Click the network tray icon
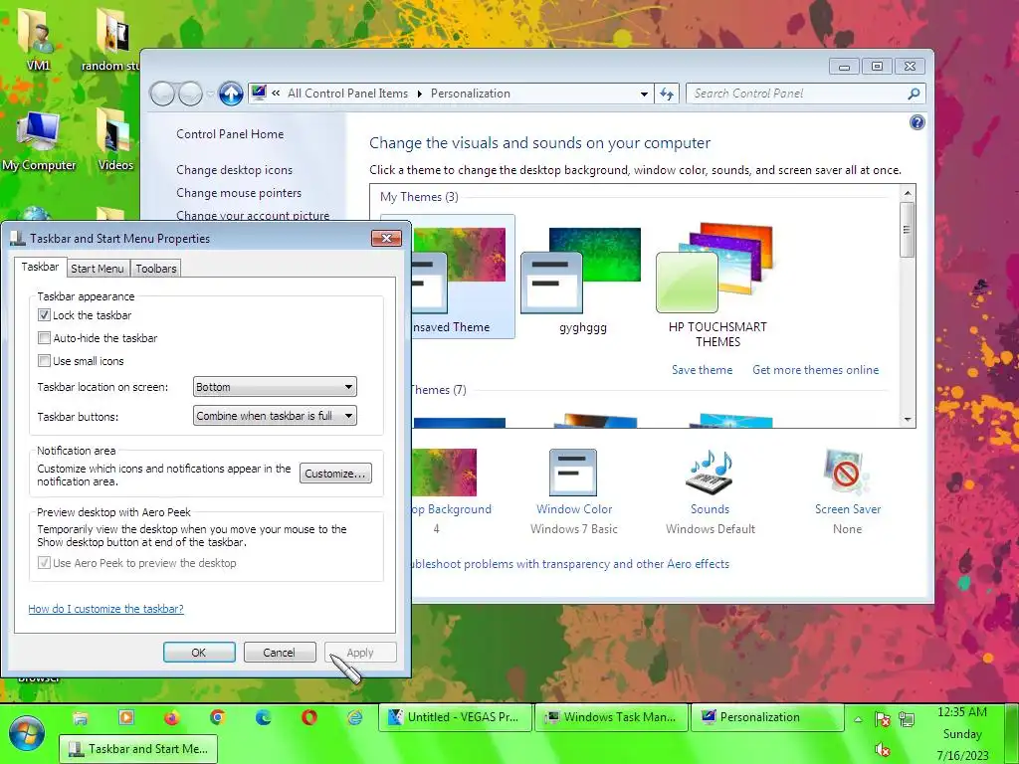This screenshot has width=1019, height=764. (x=907, y=719)
